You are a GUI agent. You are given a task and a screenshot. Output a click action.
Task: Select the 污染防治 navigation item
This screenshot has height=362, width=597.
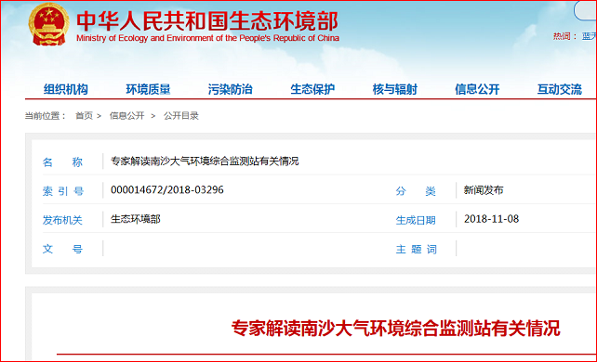click(x=231, y=90)
